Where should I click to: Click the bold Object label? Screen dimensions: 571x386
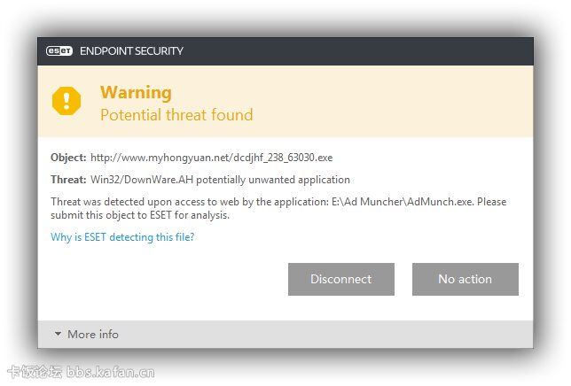pyautogui.click(x=68, y=158)
